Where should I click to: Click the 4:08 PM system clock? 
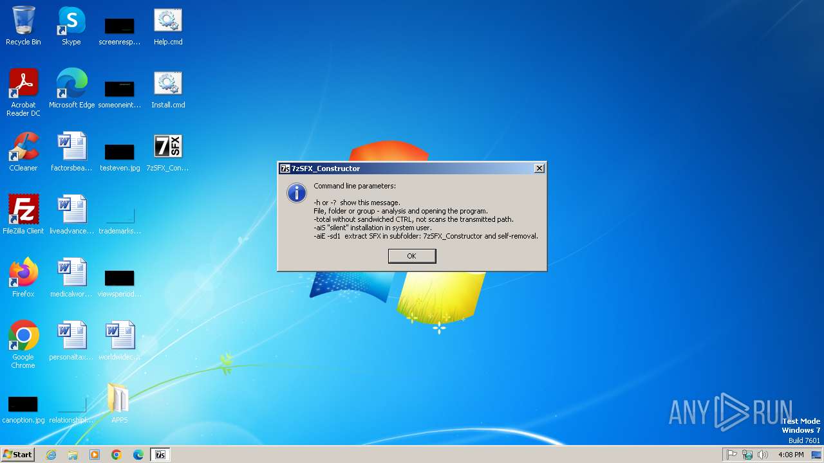[791, 455]
